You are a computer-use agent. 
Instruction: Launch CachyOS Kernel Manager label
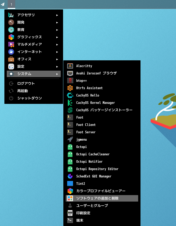click(x=96, y=103)
